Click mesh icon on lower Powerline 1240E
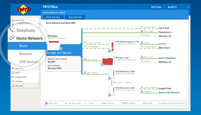201x115 pixels. 109,95
